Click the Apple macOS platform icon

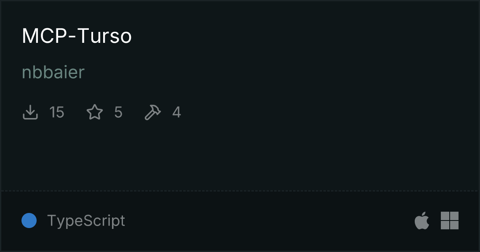tap(422, 220)
